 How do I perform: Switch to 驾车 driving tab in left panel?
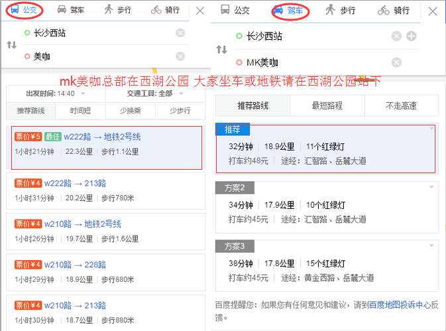[x=71, y=10]
